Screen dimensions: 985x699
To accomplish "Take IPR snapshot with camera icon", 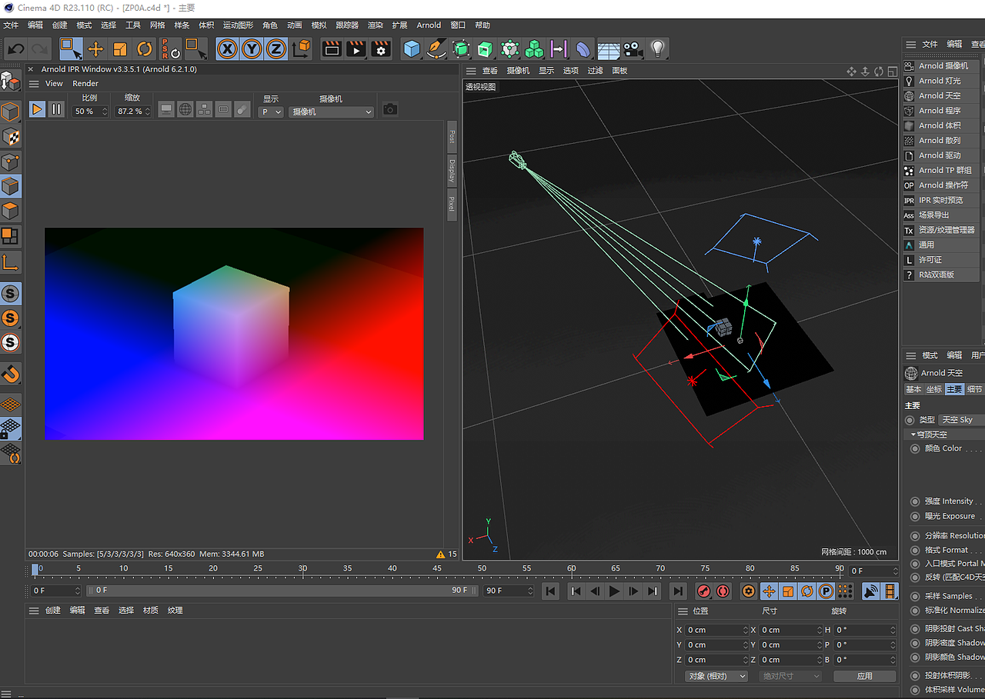I will point(390,109).
